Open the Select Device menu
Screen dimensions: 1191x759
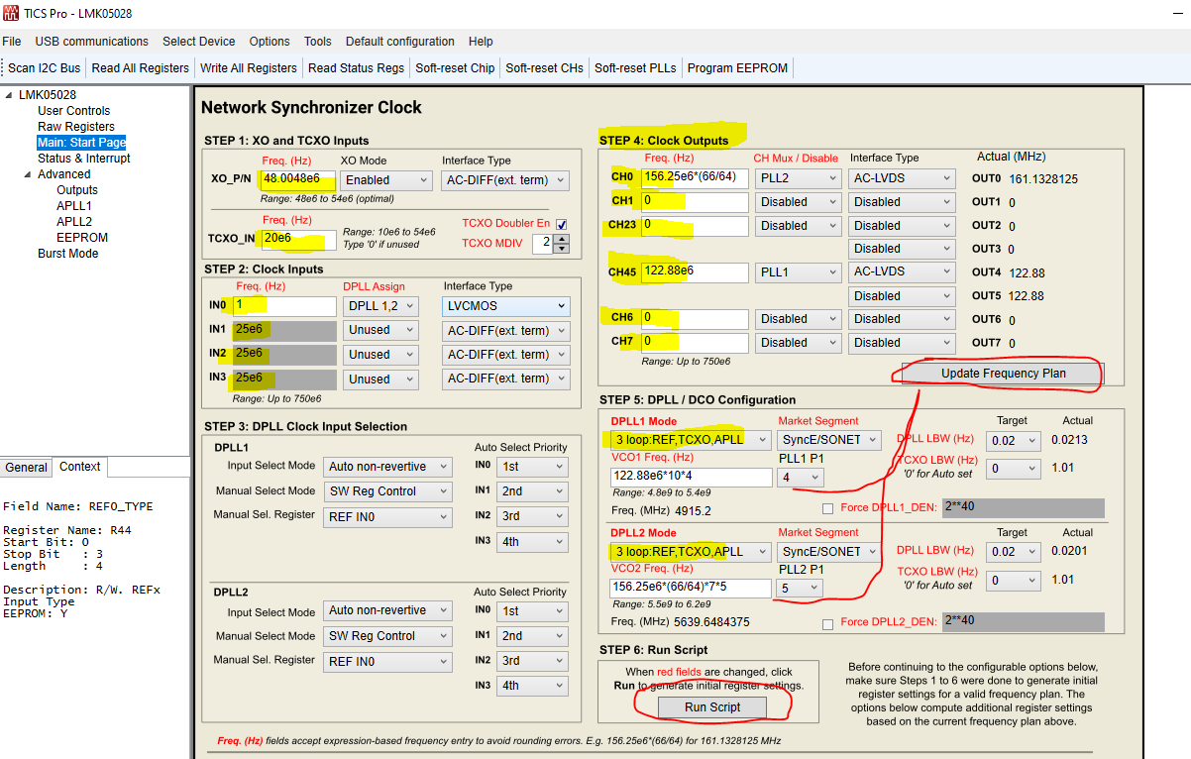pos(199,42)
